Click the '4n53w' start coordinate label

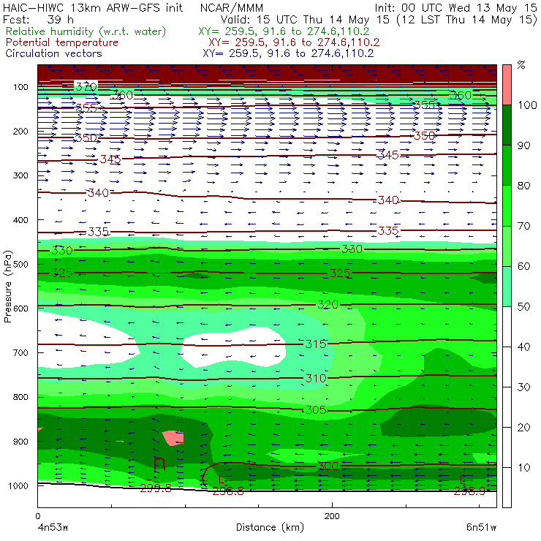pos(53,528)
